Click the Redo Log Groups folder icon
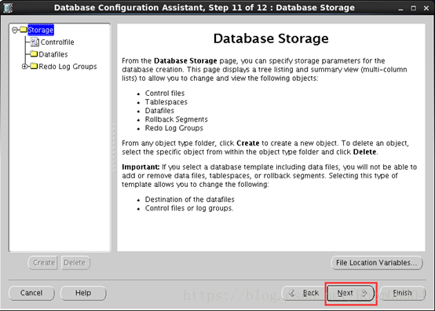This screenshot has width=435, height=311. (x=34, y=66)
